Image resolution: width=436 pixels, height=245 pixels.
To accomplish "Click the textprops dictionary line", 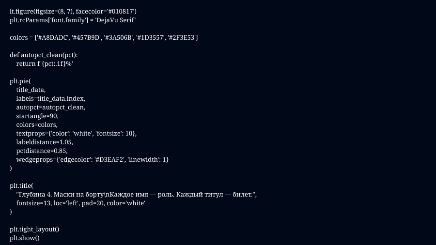I will point(77,133).
